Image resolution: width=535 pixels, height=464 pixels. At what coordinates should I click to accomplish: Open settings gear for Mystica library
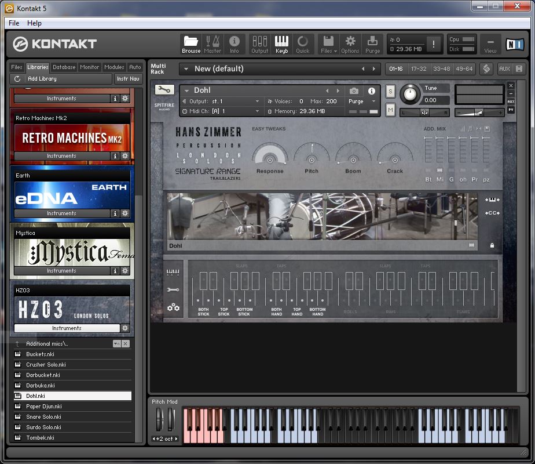click(125, 271)
